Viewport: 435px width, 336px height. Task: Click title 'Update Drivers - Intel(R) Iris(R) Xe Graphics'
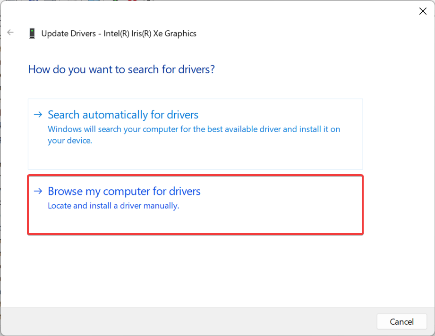pyautogui.click(x=119, y=34)
